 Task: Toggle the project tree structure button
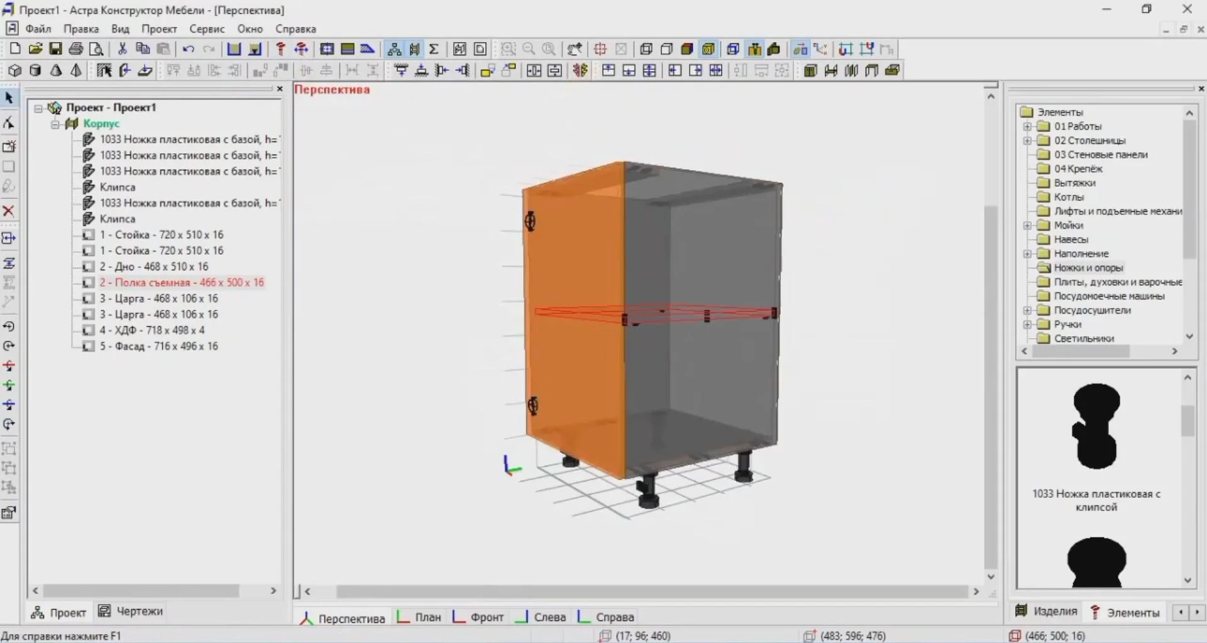point(394,49)
